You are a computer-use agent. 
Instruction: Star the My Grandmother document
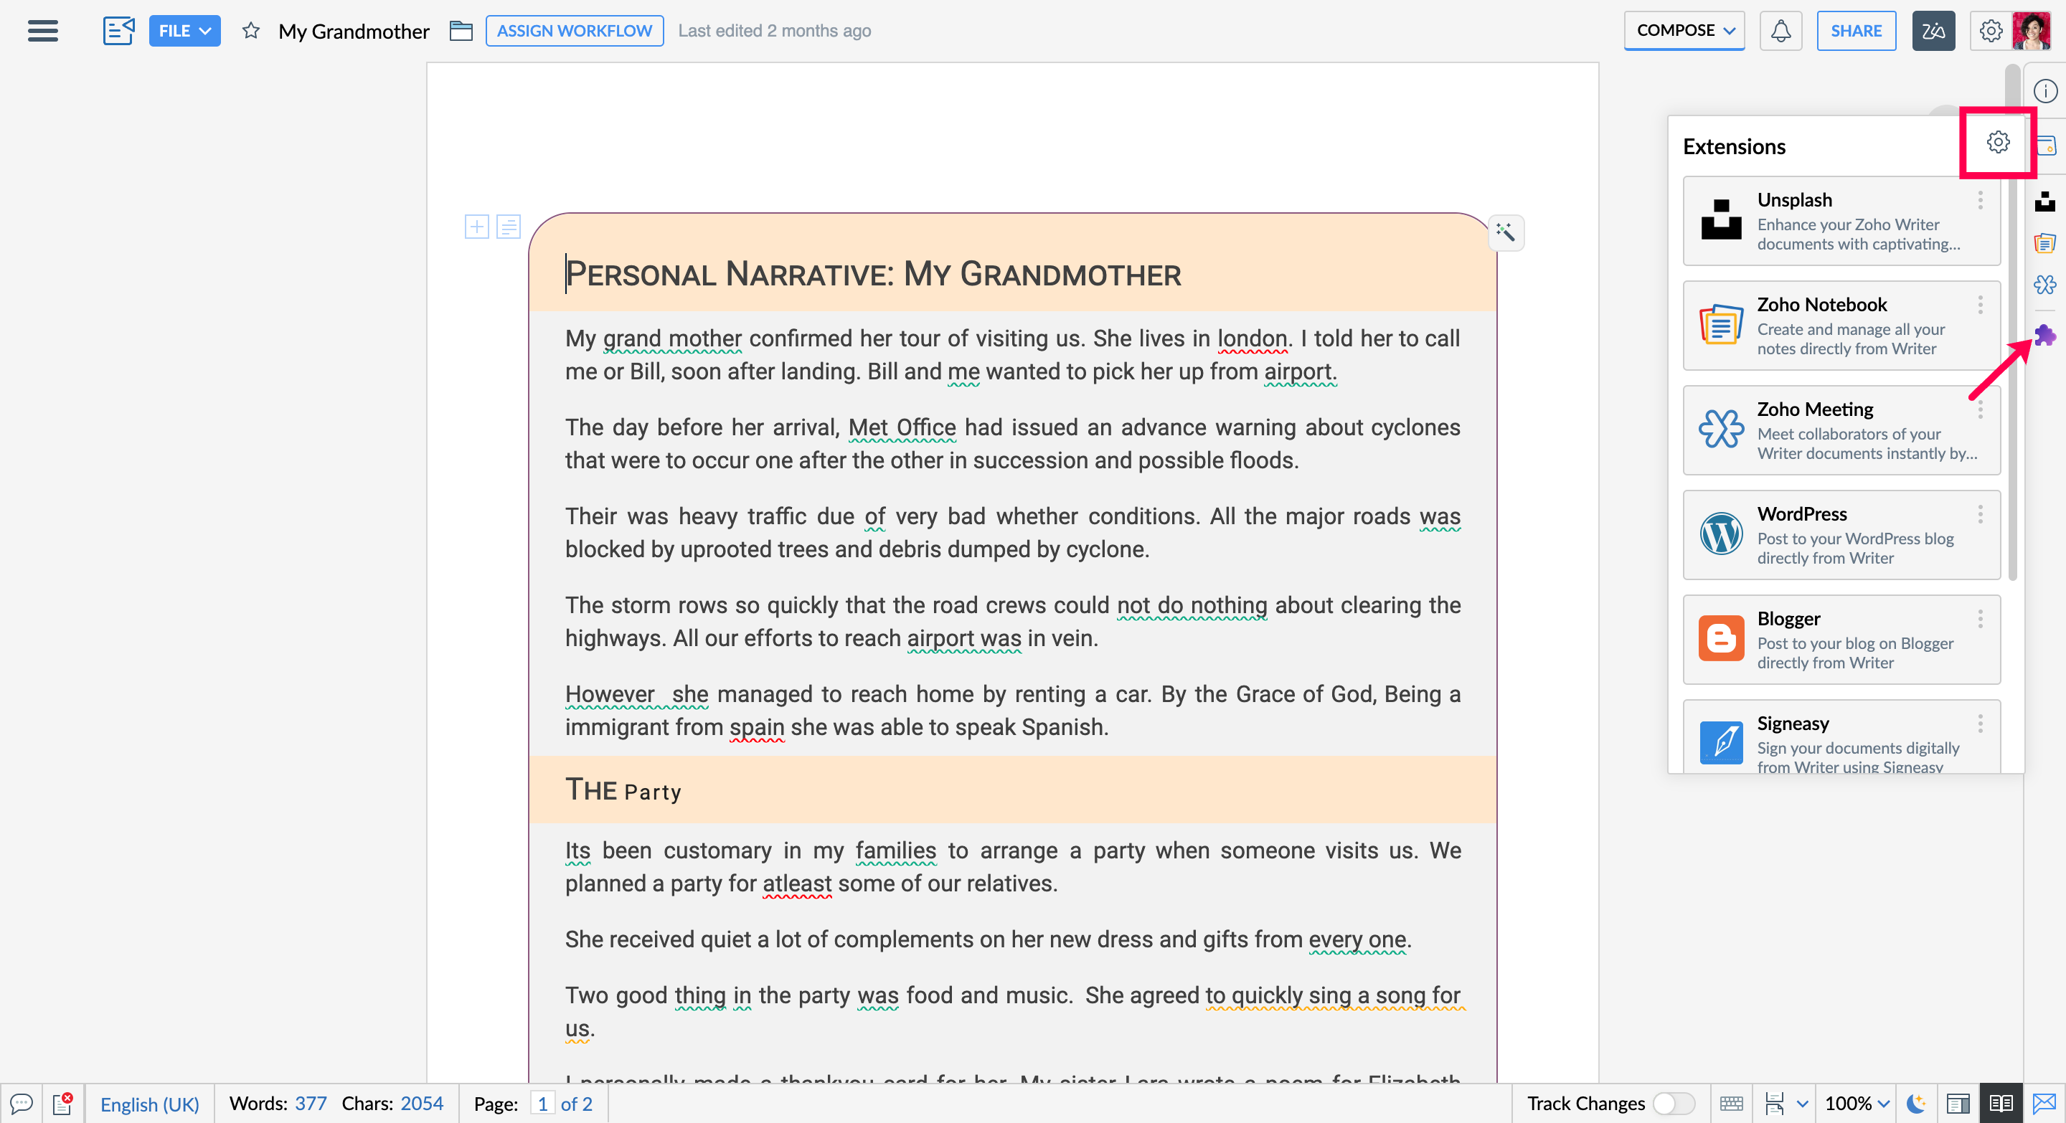251,30
